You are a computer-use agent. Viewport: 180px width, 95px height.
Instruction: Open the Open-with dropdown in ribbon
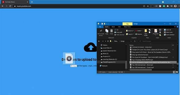(161, 30)
